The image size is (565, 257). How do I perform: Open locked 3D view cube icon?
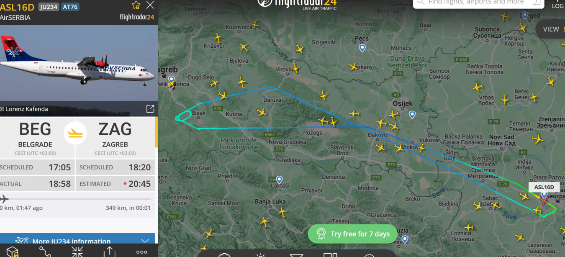click(13, 252)
